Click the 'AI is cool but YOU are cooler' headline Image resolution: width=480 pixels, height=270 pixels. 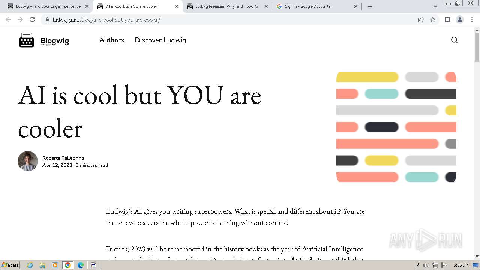(139, 112)
